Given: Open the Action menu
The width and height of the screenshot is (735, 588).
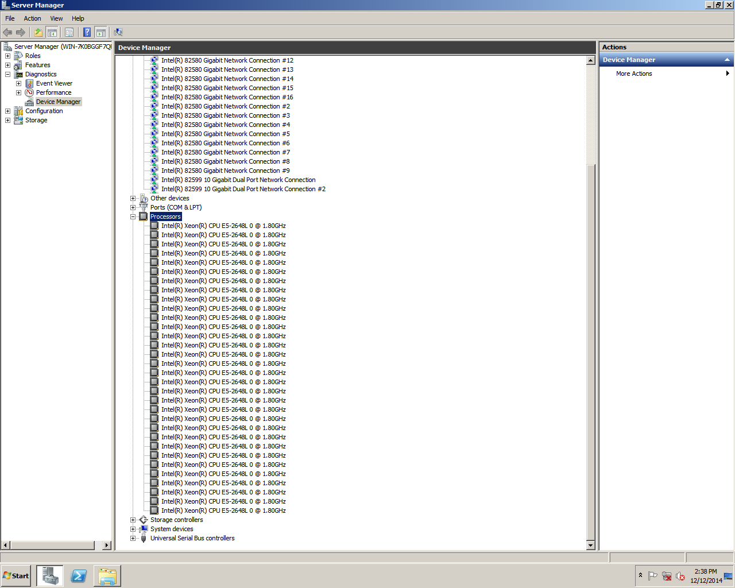Looking at the screenshot, I should tap(32, 18).
